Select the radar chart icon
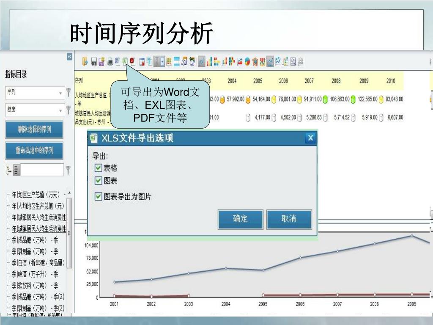This screenshot has height=325, width=433. pos(255,61)
